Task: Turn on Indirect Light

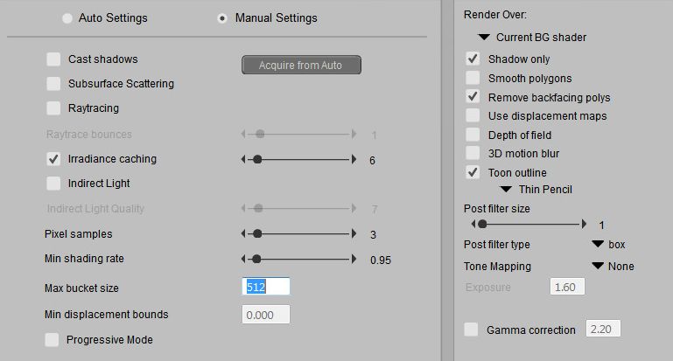Action: coord(53,184)
